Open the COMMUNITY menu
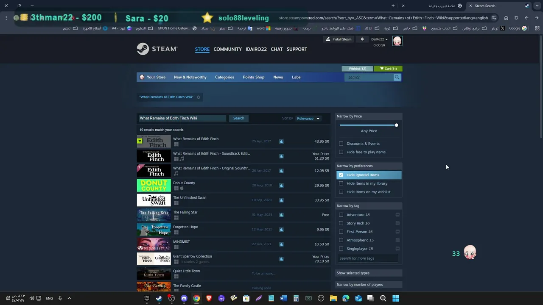Image resolution: width=543 pixels, height=305 pixels. click(x=227, y=49)
